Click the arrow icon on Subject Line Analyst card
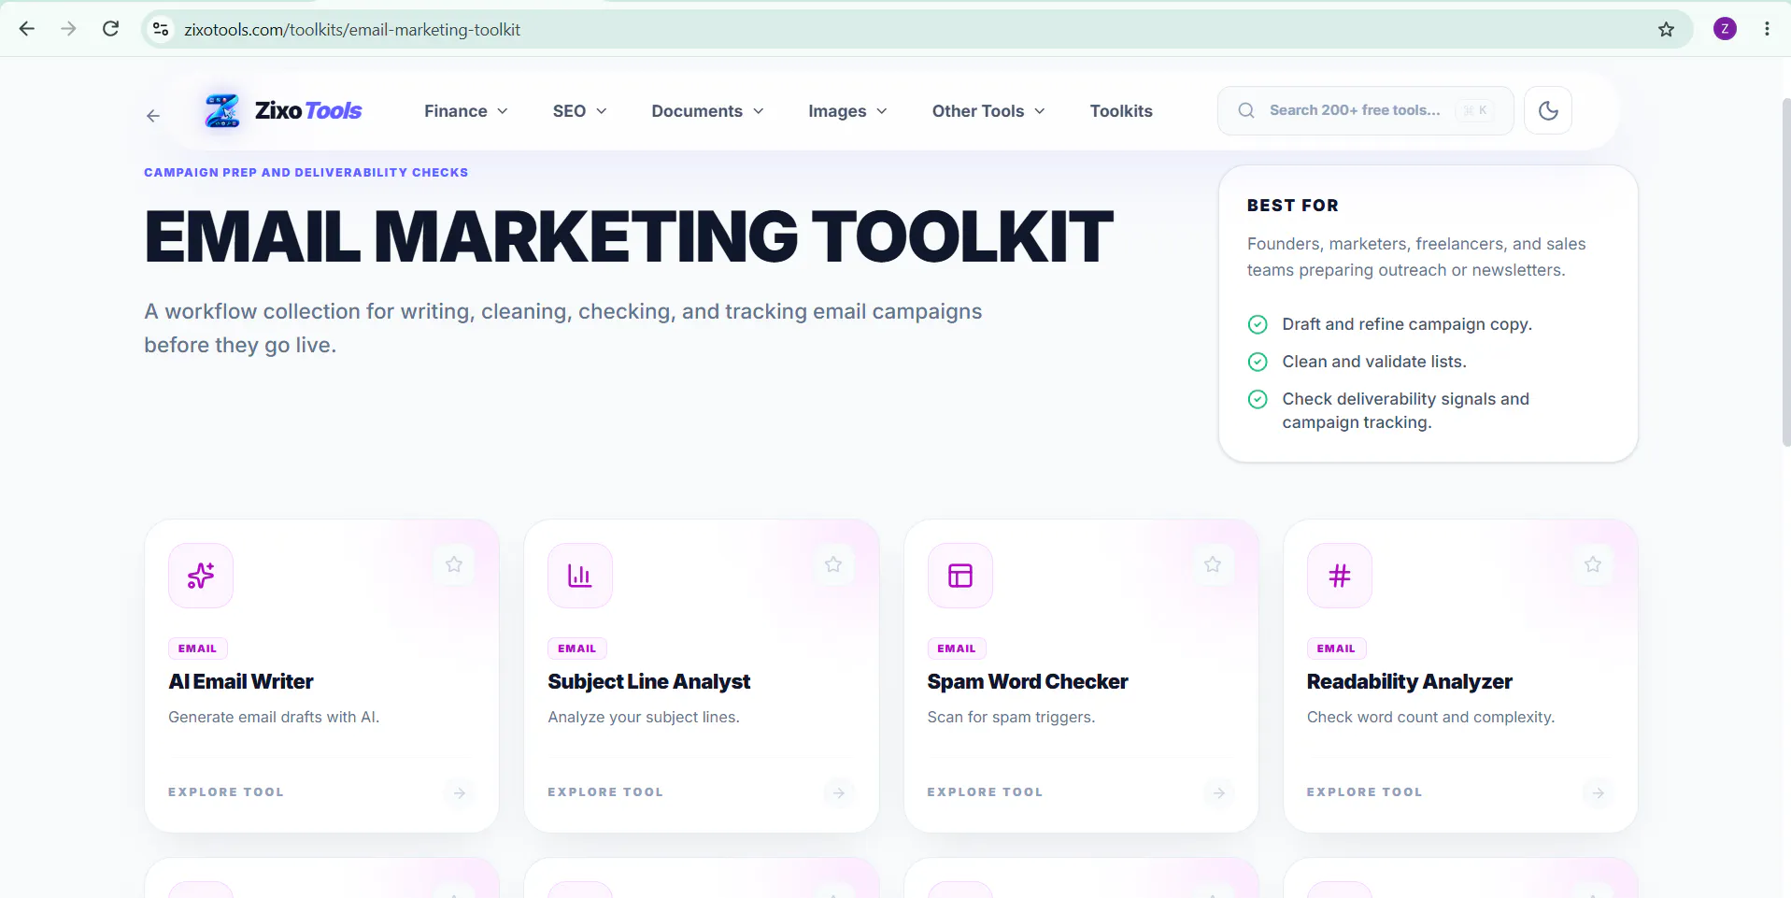This screenshot has height=898, width=1791. pos(839,793)
